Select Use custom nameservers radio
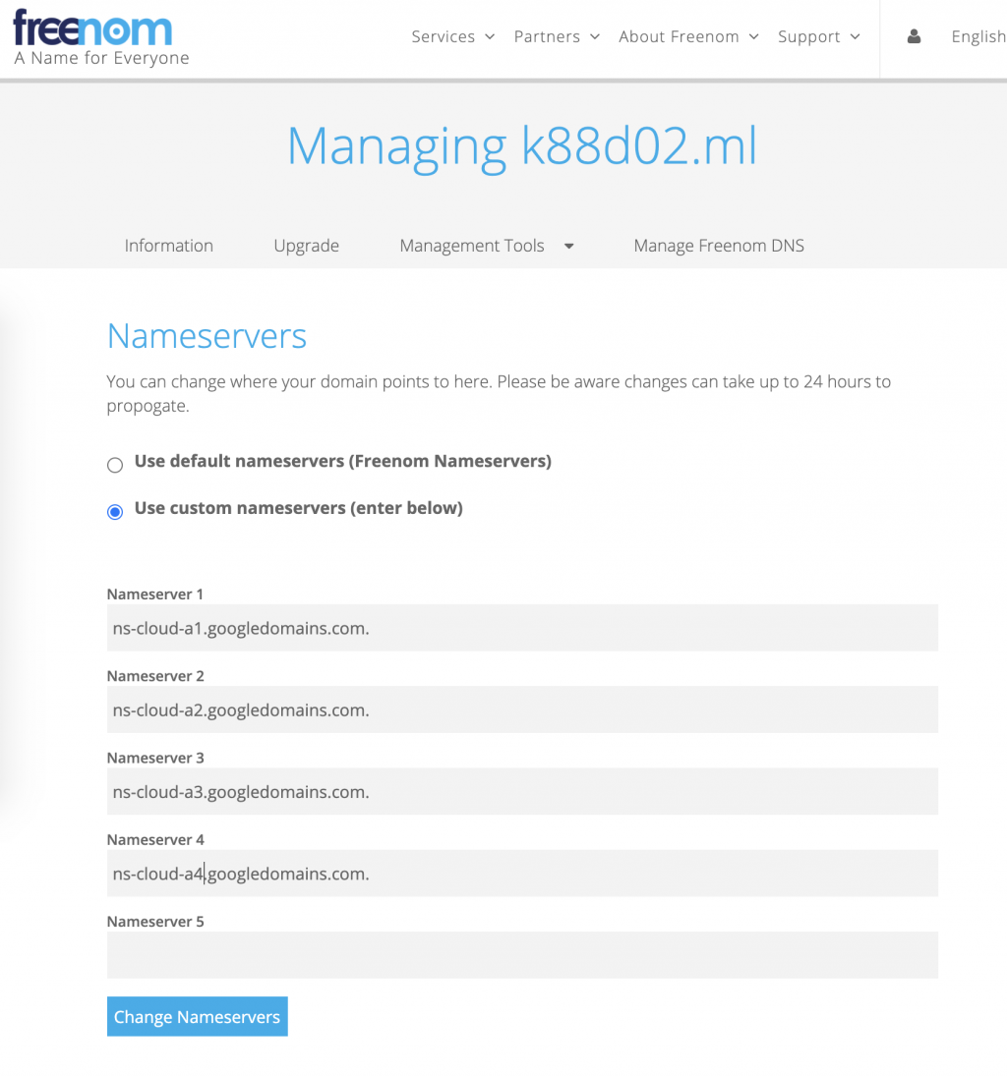Viewport: 1007px width, 1076px height. 115,511
